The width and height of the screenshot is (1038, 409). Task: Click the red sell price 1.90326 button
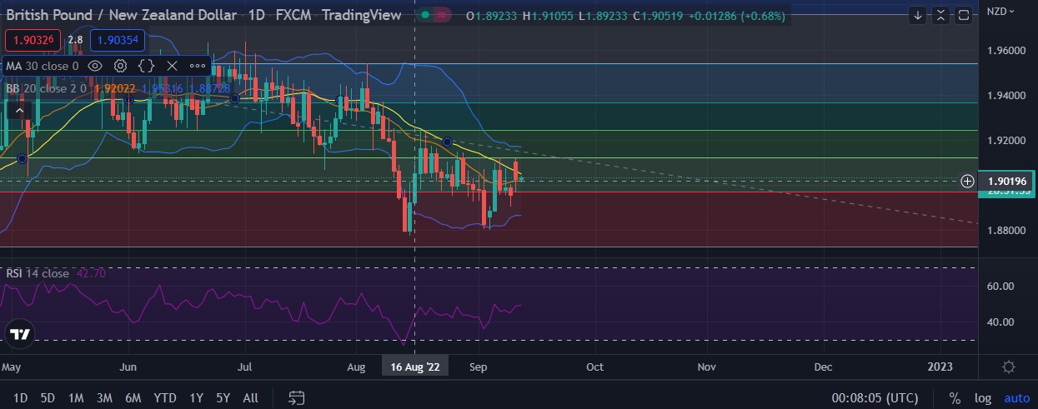[33, 39]
